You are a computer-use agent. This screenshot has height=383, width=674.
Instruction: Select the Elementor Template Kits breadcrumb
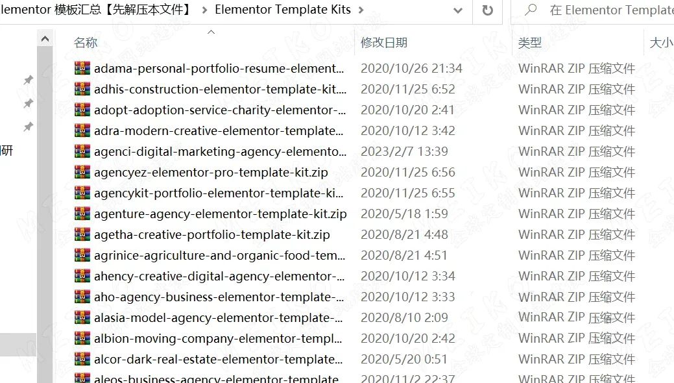coord(282,10)
